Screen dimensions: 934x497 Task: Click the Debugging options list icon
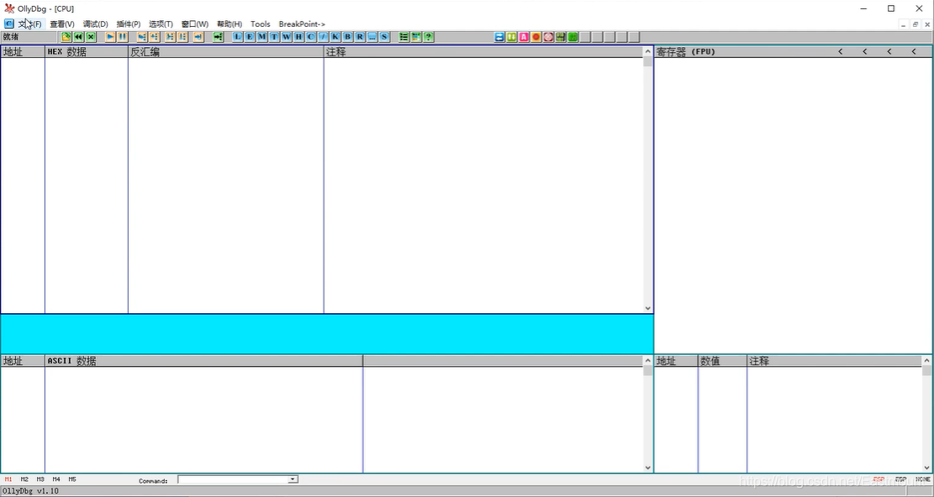click(x=404, y=37)
